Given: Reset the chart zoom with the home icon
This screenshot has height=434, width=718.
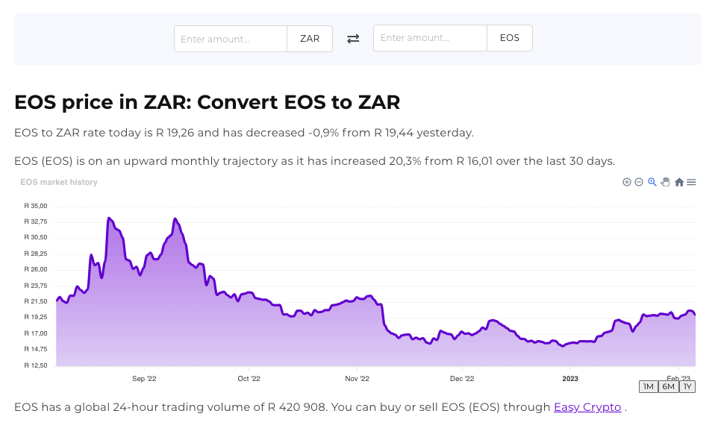Looking at the screenshot, I should point(678,182).
